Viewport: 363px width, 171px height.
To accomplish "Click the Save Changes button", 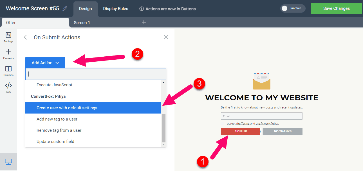I will coord(337,8).
